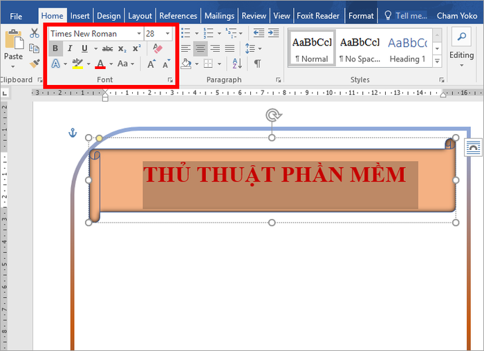Apply Superscript formatting
Image resolution: width=484 pixels, height=351 pixels.
[136, 48]
